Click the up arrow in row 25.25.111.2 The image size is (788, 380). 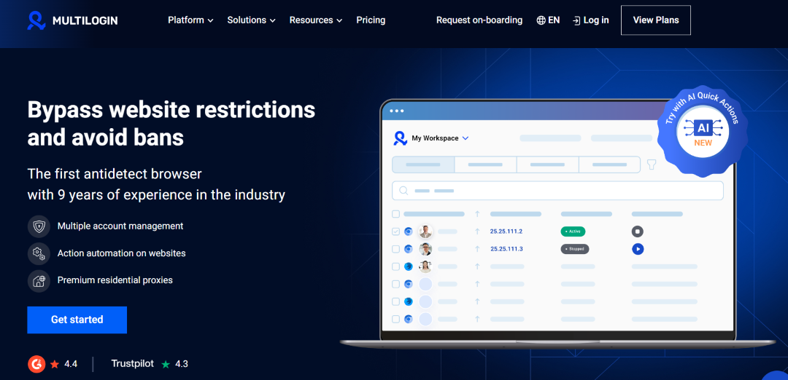(477, 231)
